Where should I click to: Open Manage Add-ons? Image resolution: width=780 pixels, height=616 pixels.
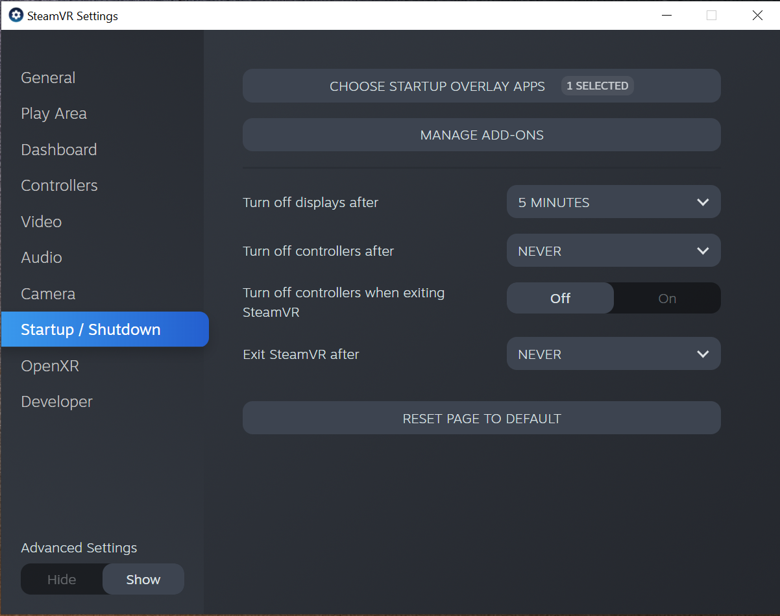point(481,135)
